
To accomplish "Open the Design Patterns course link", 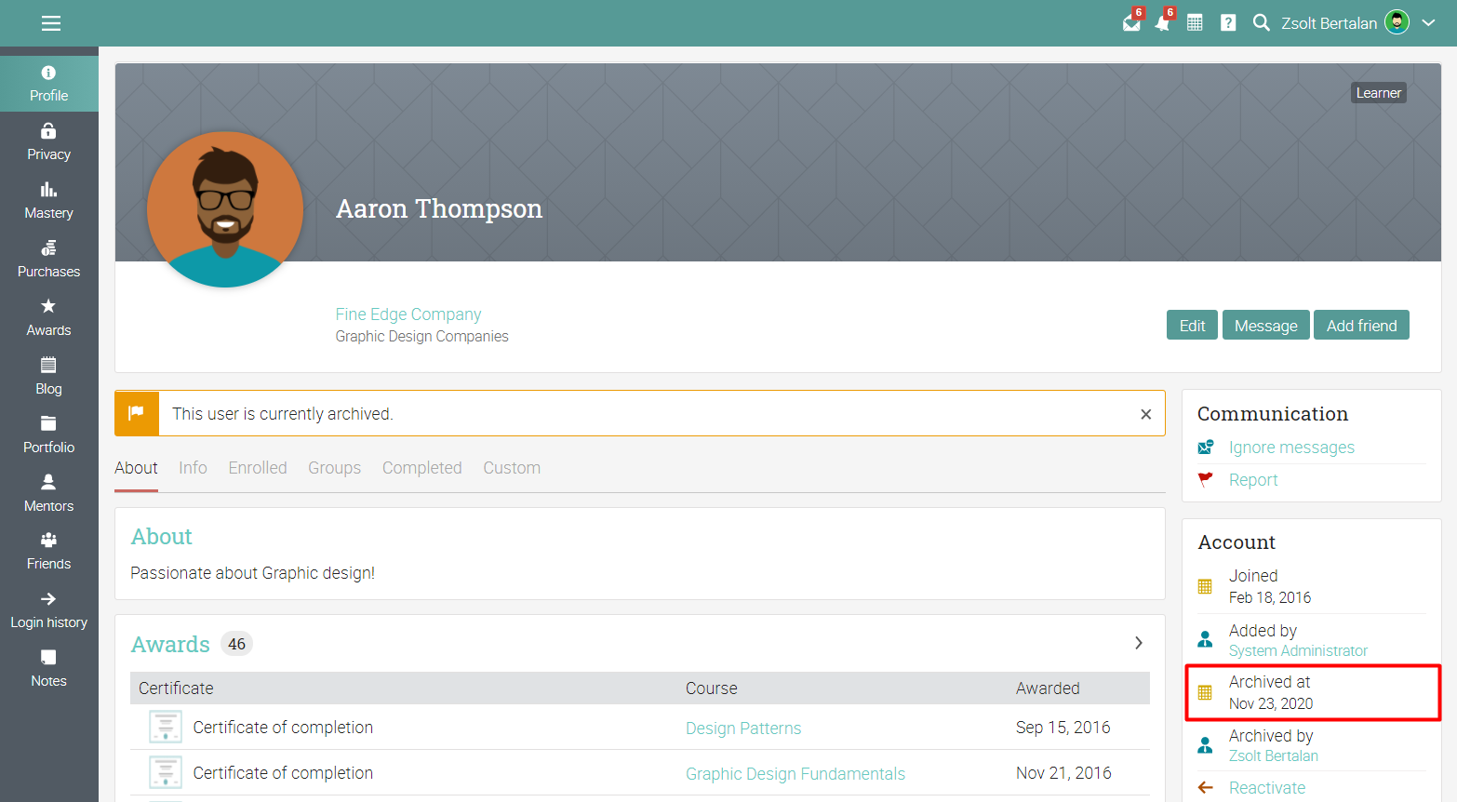I will (x=743, y=728).
